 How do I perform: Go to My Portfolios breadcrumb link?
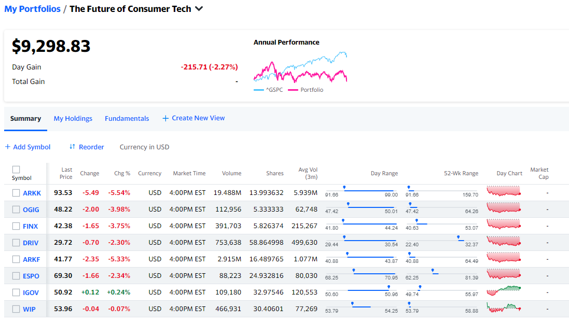coord(32,9)
